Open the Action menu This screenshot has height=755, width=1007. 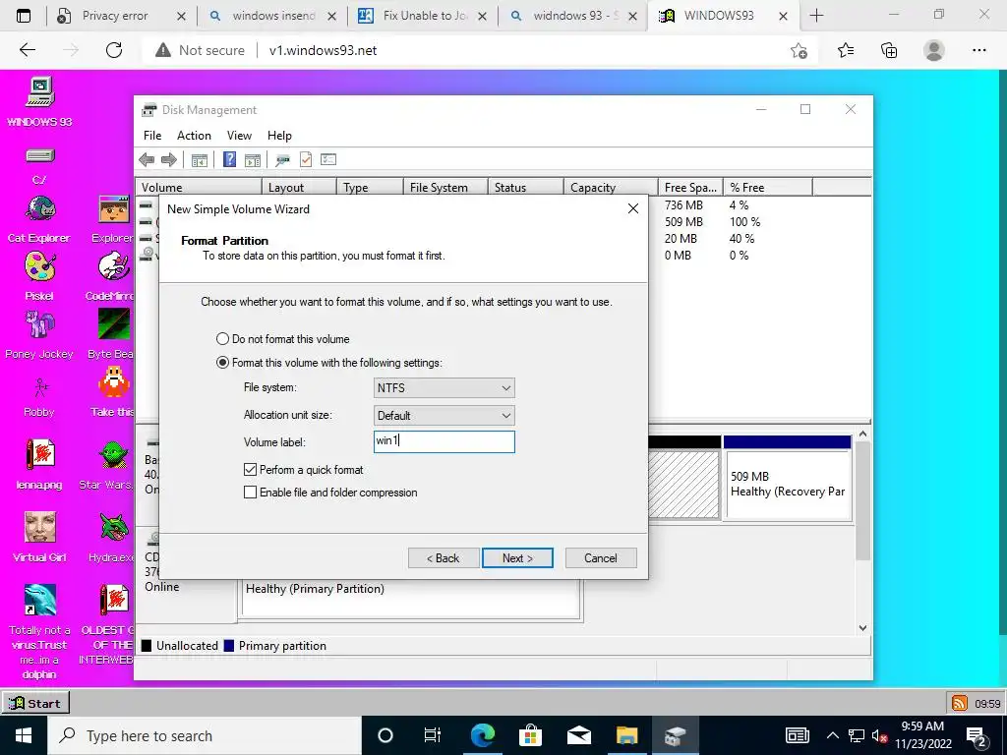coord(194,136)
